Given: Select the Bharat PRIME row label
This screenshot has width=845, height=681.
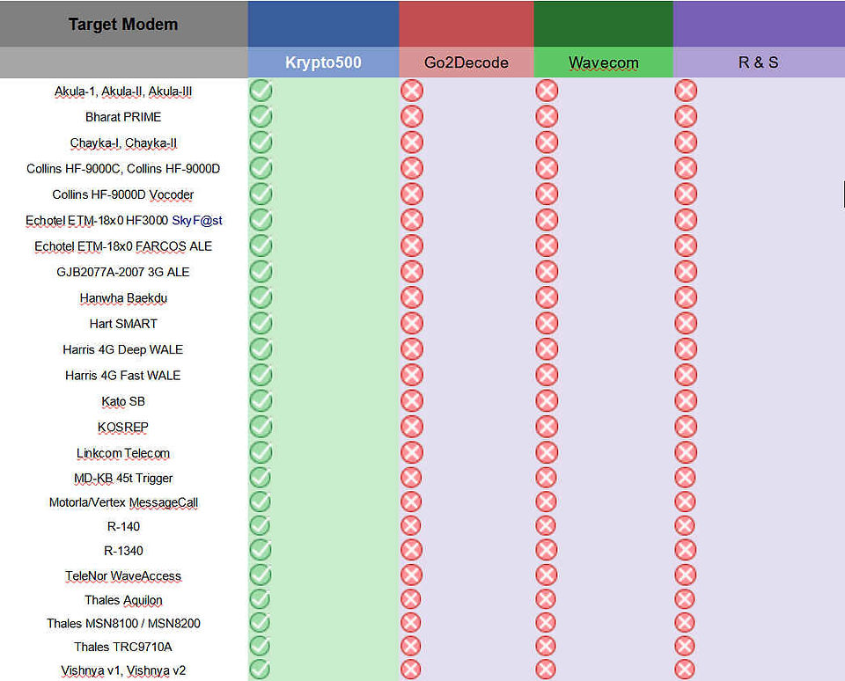Looking at the screenshot, I should click(x=123, y=117).
